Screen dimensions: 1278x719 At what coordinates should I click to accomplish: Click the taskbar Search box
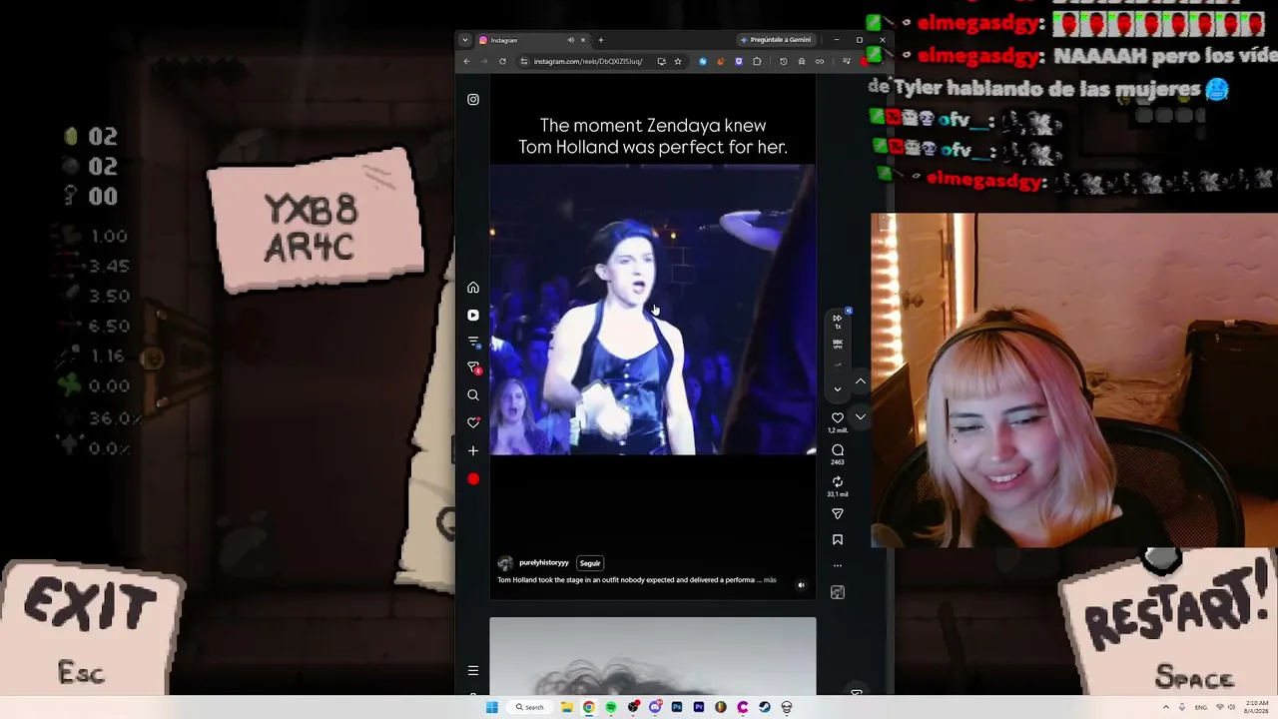(x=529, y=707)
